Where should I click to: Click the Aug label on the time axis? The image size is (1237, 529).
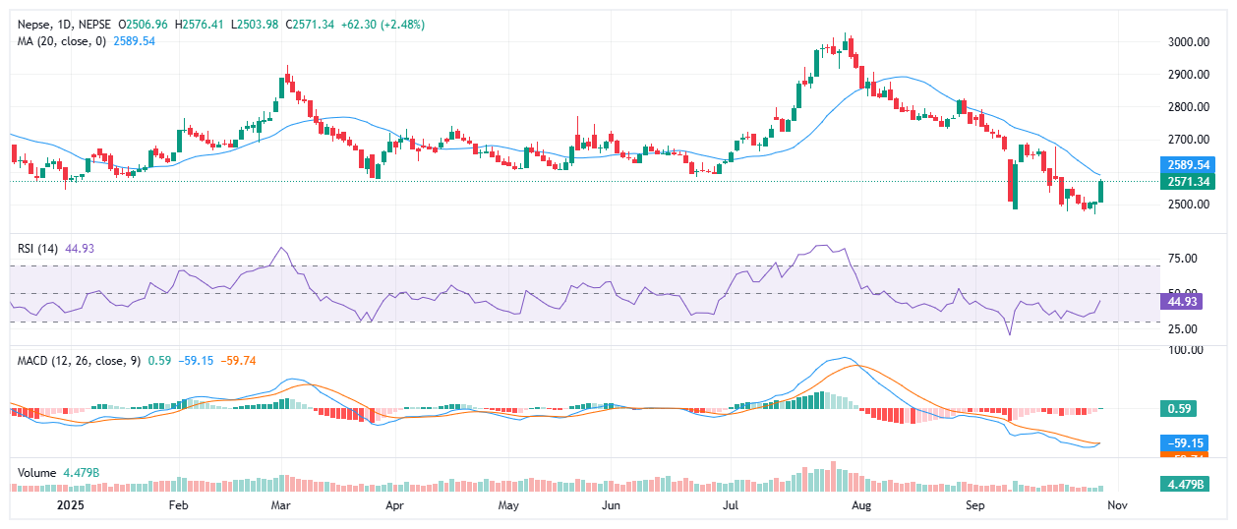click(861, 505)
